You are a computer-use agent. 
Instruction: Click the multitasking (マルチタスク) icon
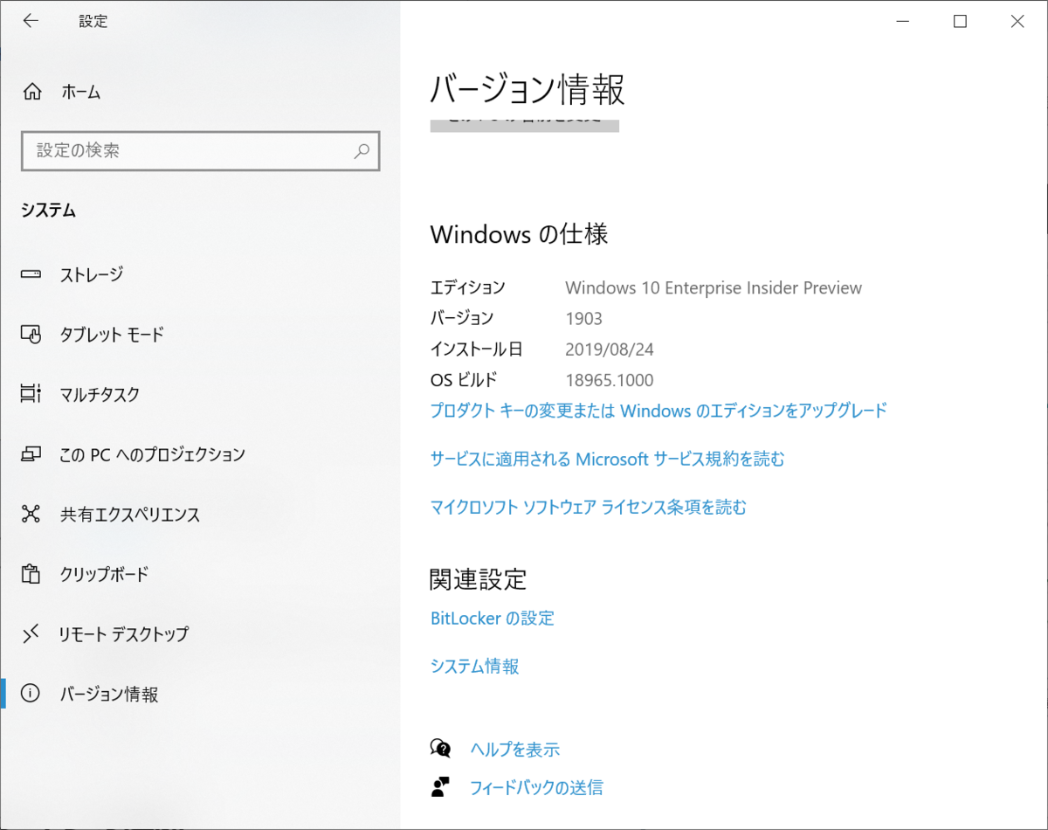(31, 394)
